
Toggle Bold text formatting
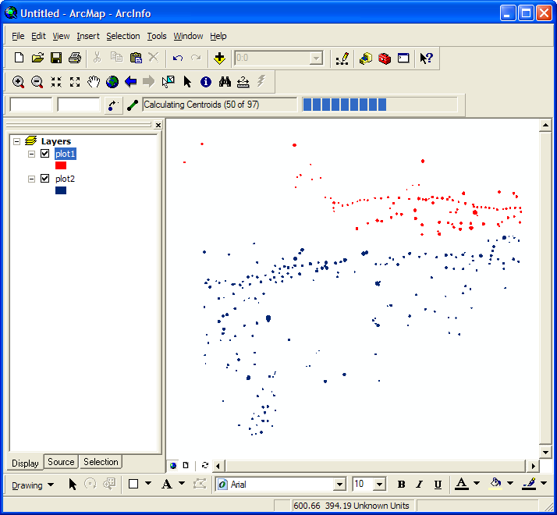pos(402,485)
